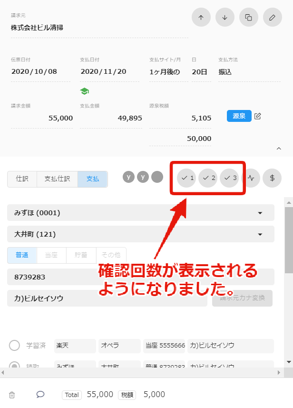The width and height of the screenshot is (293, 408).
Task: Open the 20日 day dropdown
Action: tap(202, 72)
